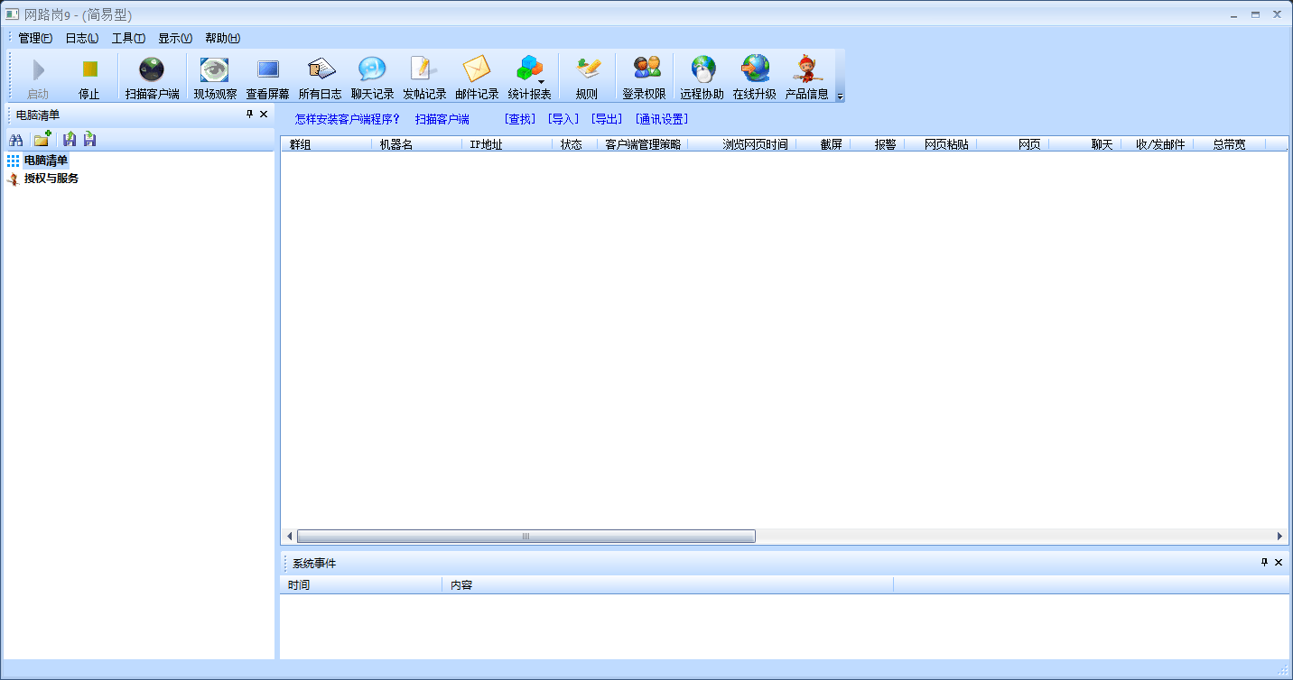Click the 怎样安装客户端程序? link
The height and width of the screenshot is (680, 1293).
click(x=347, y=119)
